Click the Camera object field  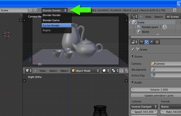coord(166,64)
